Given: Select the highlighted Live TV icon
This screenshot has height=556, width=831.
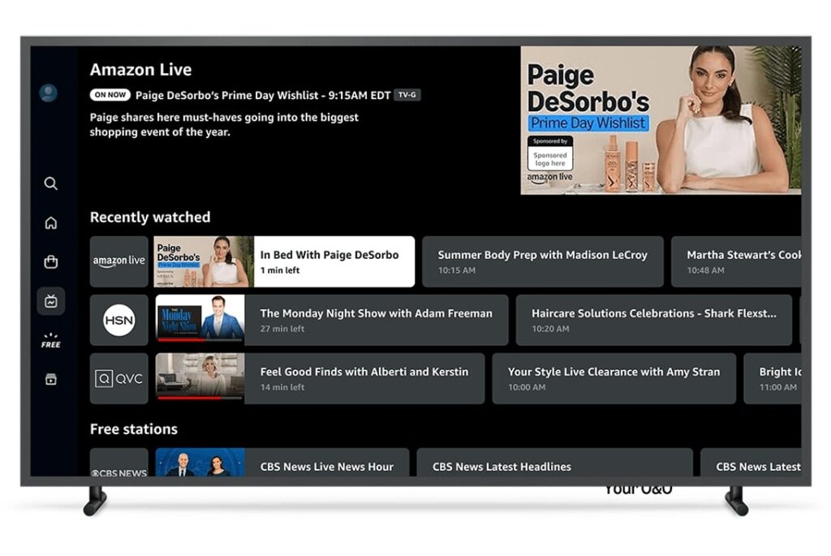Looking at the screenshot, I should click(50, 300).
